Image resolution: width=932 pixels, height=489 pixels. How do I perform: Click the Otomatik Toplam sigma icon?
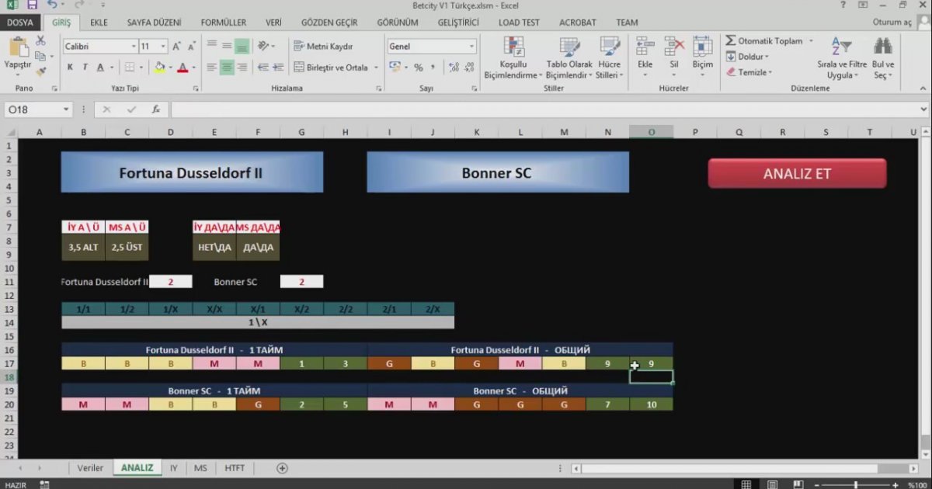(731, 40)
